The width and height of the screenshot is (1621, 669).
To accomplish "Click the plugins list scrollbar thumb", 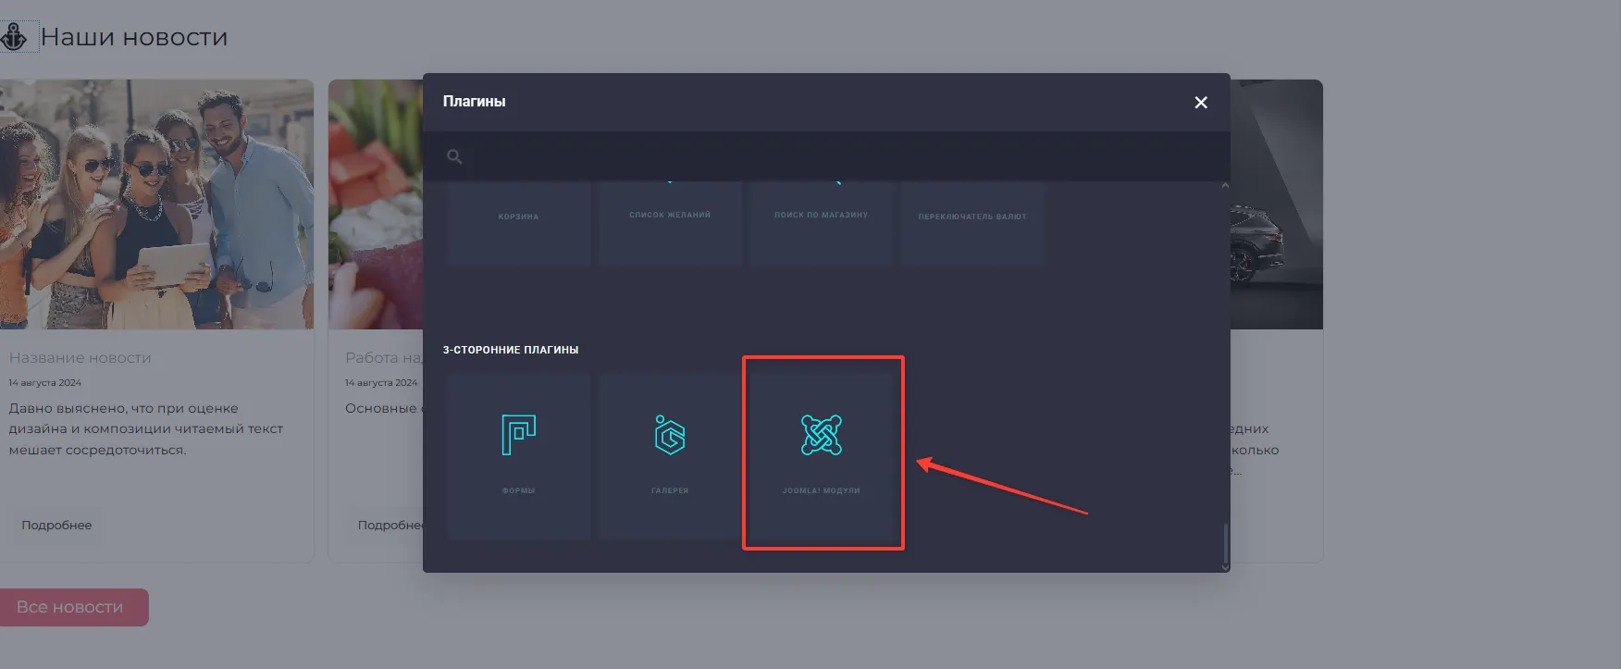I will coord(1225,544).
